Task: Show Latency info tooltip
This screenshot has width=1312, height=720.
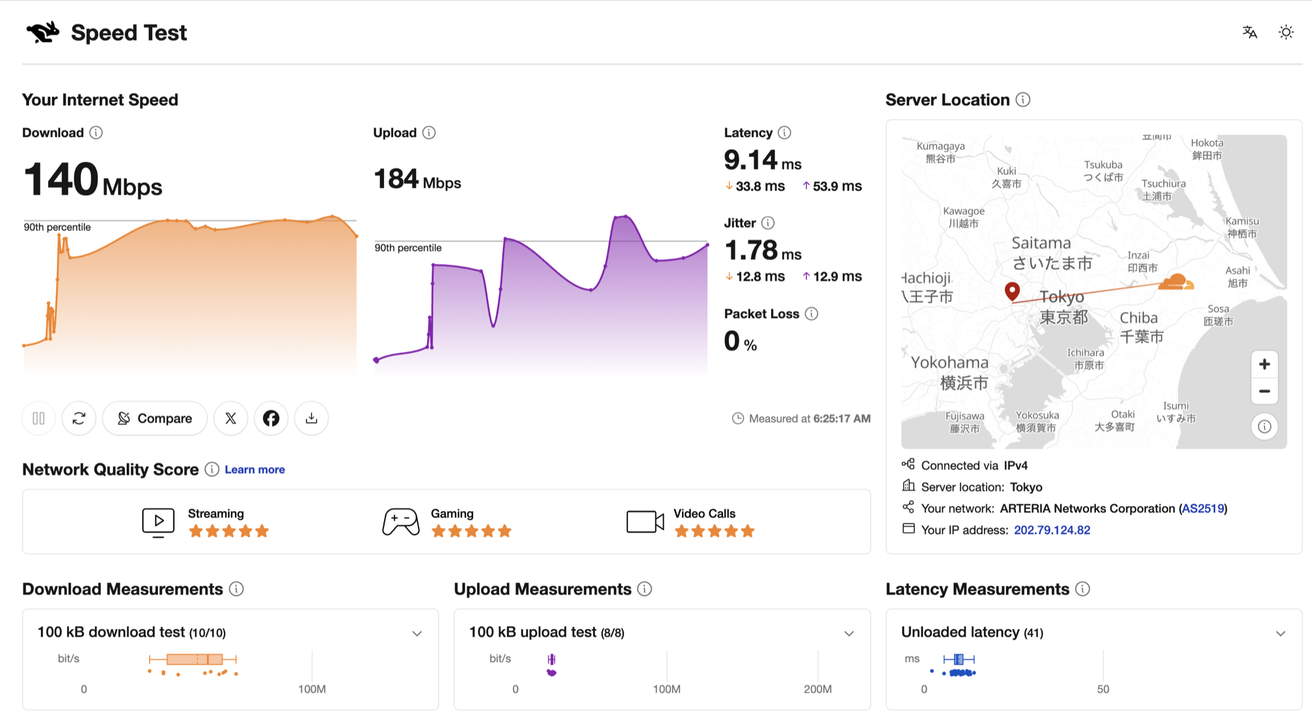Action: pyautogui.click(x=785, y=133)
